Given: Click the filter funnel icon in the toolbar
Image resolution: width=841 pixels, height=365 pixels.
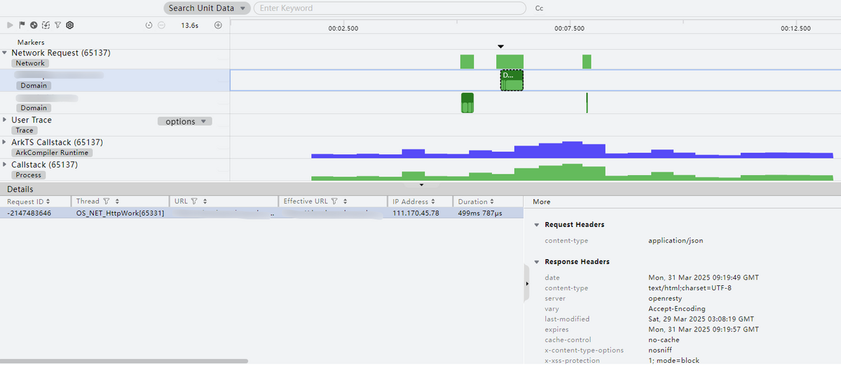Looking at the screenshot, I should coord(57,25).
